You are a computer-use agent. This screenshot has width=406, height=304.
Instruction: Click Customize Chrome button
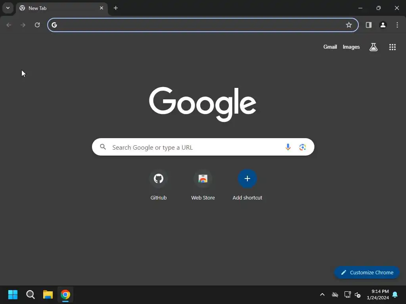pos(367,272)
